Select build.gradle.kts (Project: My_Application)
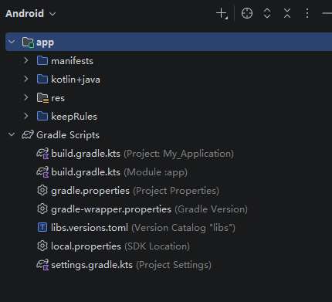 click(x=142, y=154)
